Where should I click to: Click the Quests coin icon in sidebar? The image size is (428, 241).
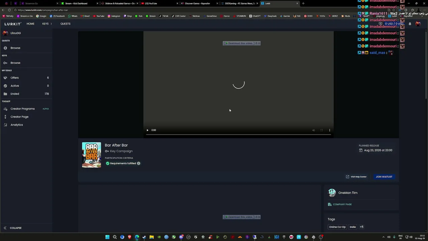[x=5, y=48]
